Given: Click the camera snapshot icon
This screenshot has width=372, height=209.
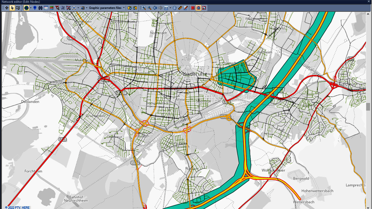Looking at the screenshot, I should point(82,8).
